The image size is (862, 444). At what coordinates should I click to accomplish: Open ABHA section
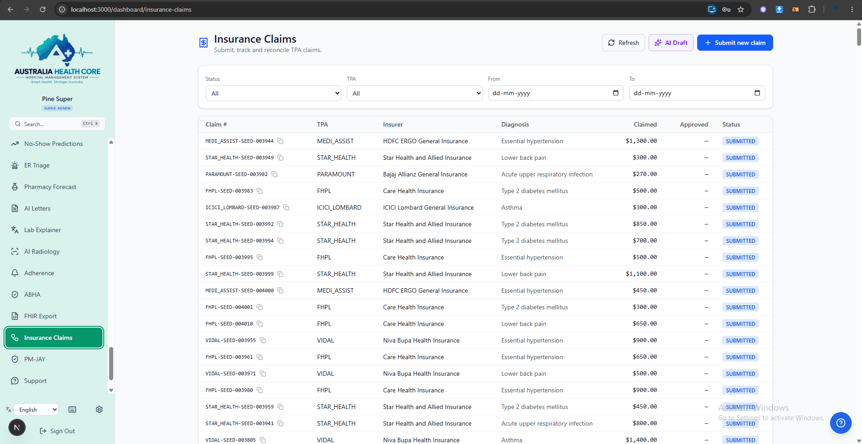(54, 295)
